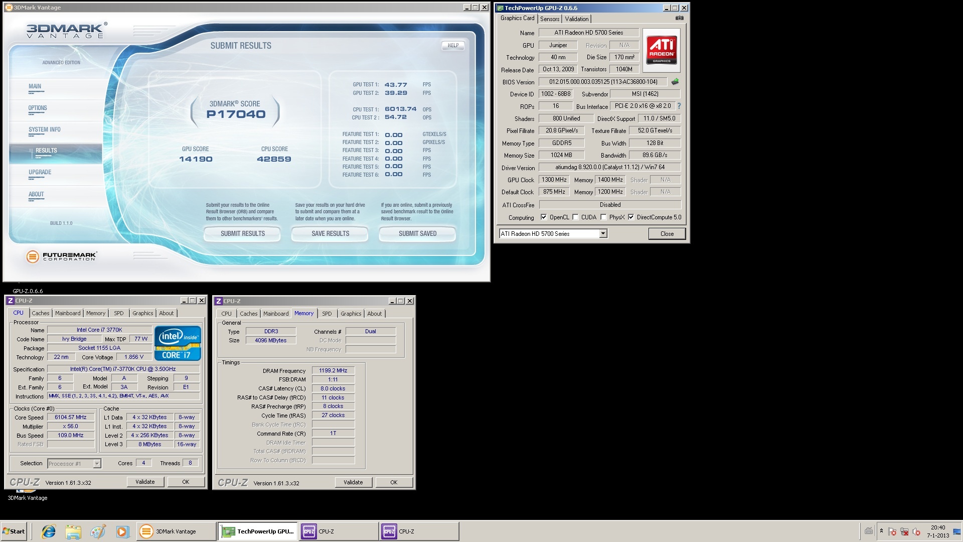The image size is (963, 542).
Task: Open the SYSTEM INFO section in 3DMark
Action: [x=44, y=129]
